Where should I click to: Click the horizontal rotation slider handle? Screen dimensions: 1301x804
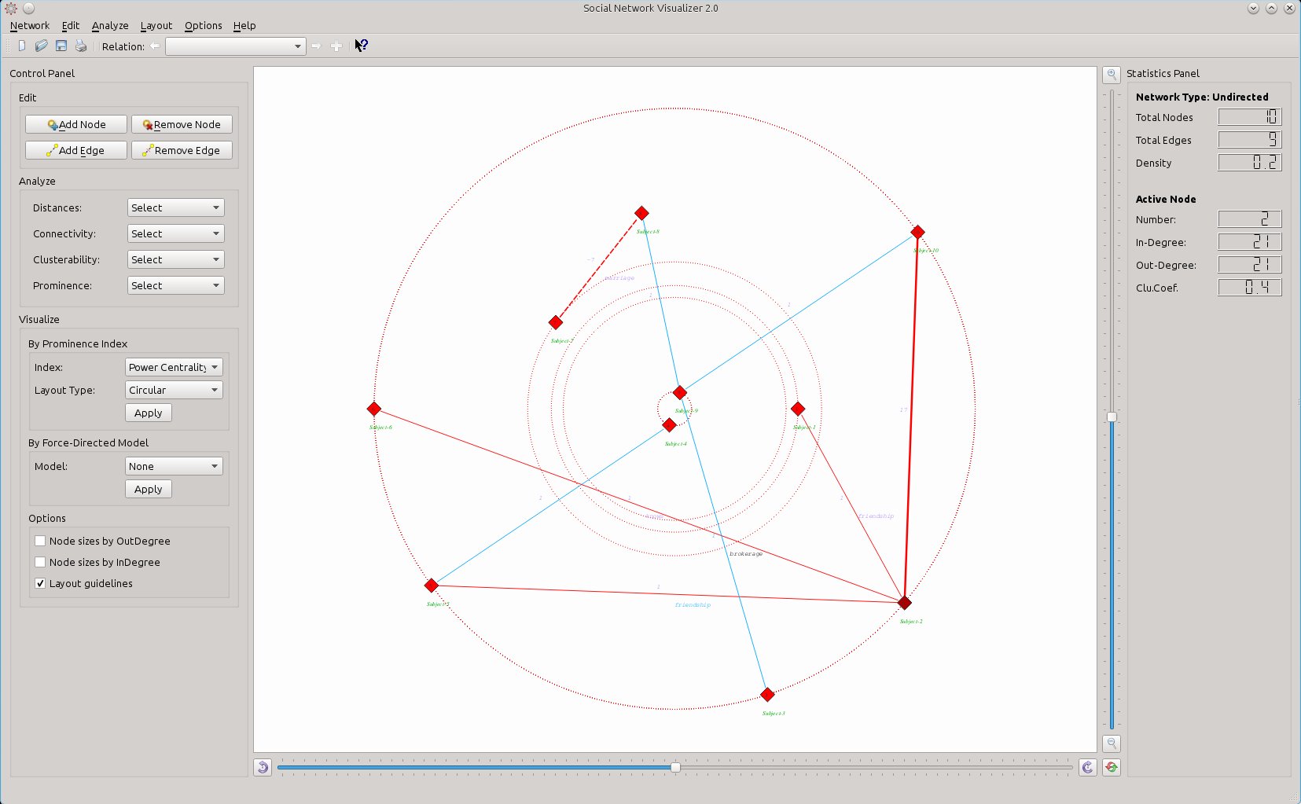pyautogui.click(x=675, y=767)
